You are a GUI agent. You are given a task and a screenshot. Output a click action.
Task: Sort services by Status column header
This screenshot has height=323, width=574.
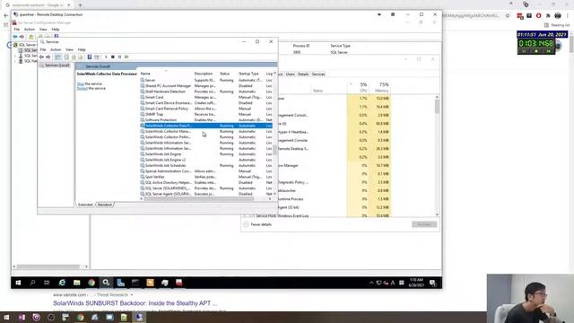[x=224, y=74]
